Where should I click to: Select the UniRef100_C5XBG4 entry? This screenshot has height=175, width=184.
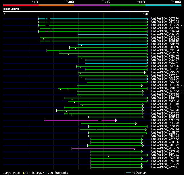pyautogui.click(x=165, y=50)
